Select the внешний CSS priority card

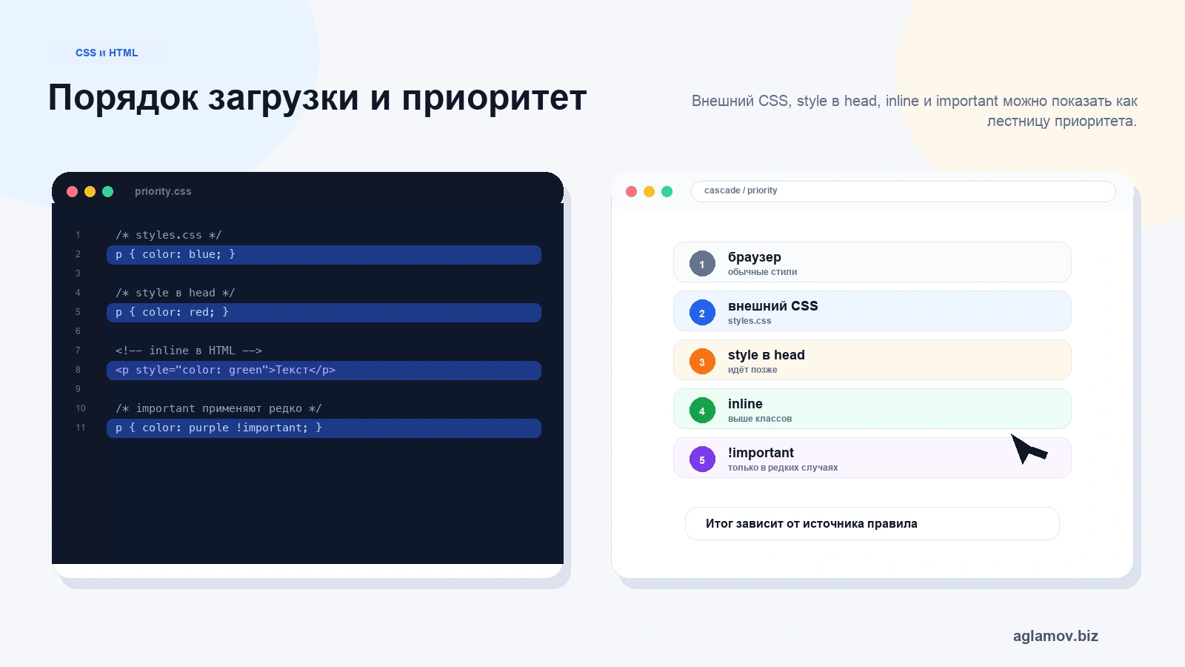click(872, 311)
